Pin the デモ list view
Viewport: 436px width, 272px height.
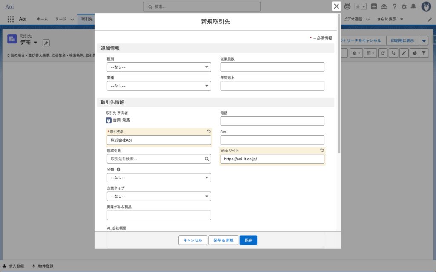point(46,43)
